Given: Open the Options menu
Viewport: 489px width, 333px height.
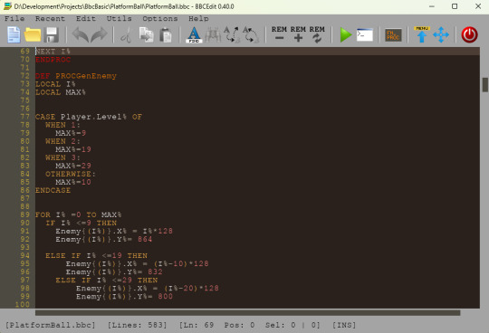Looking at the screenshot, I should 160,19.
